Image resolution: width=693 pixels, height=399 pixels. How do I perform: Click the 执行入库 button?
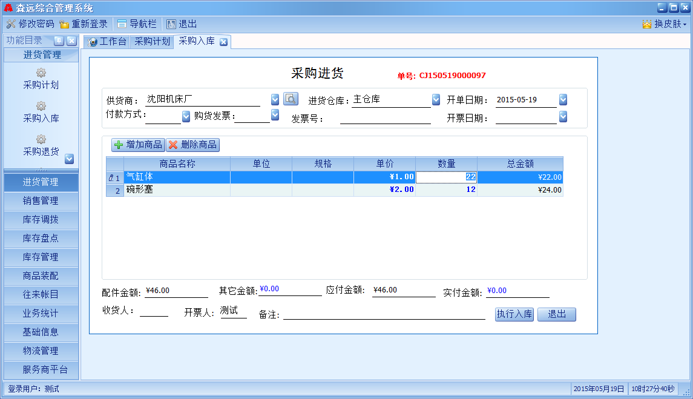[514, 314]
